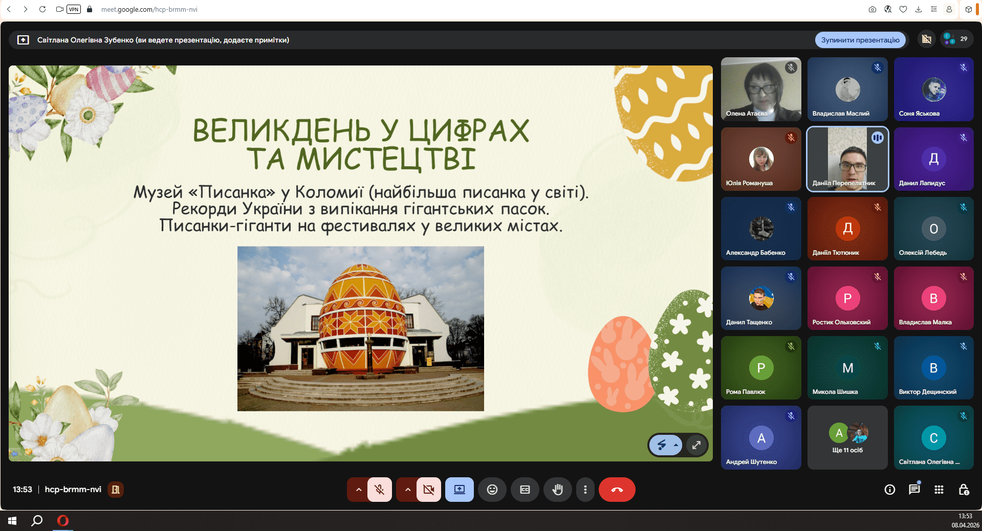
Task: Click Зупинити презентацію button
Action: pos(860,40)
